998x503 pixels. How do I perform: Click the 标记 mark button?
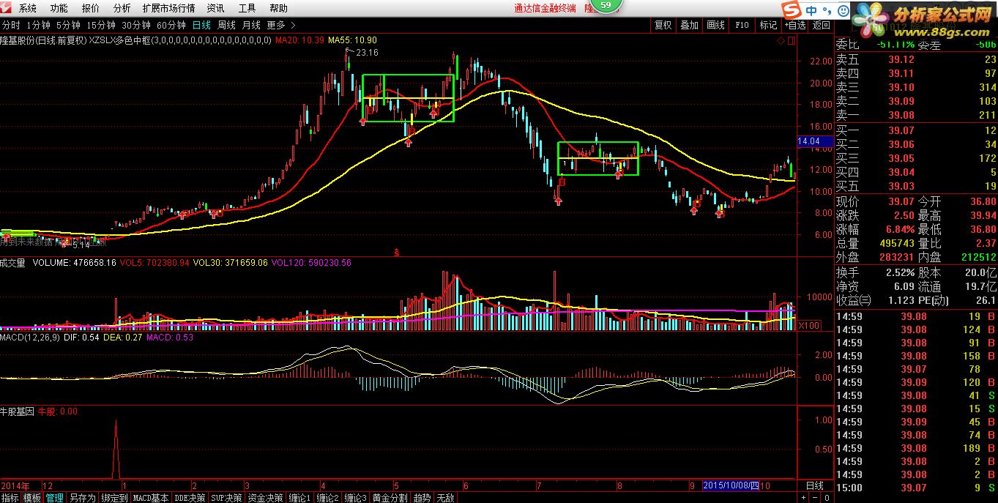[768, 25]
